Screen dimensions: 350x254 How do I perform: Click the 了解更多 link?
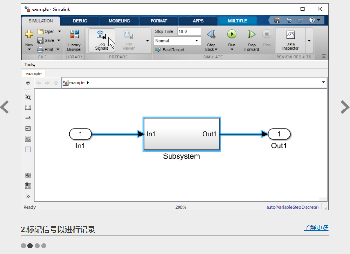tap(316, 227)
